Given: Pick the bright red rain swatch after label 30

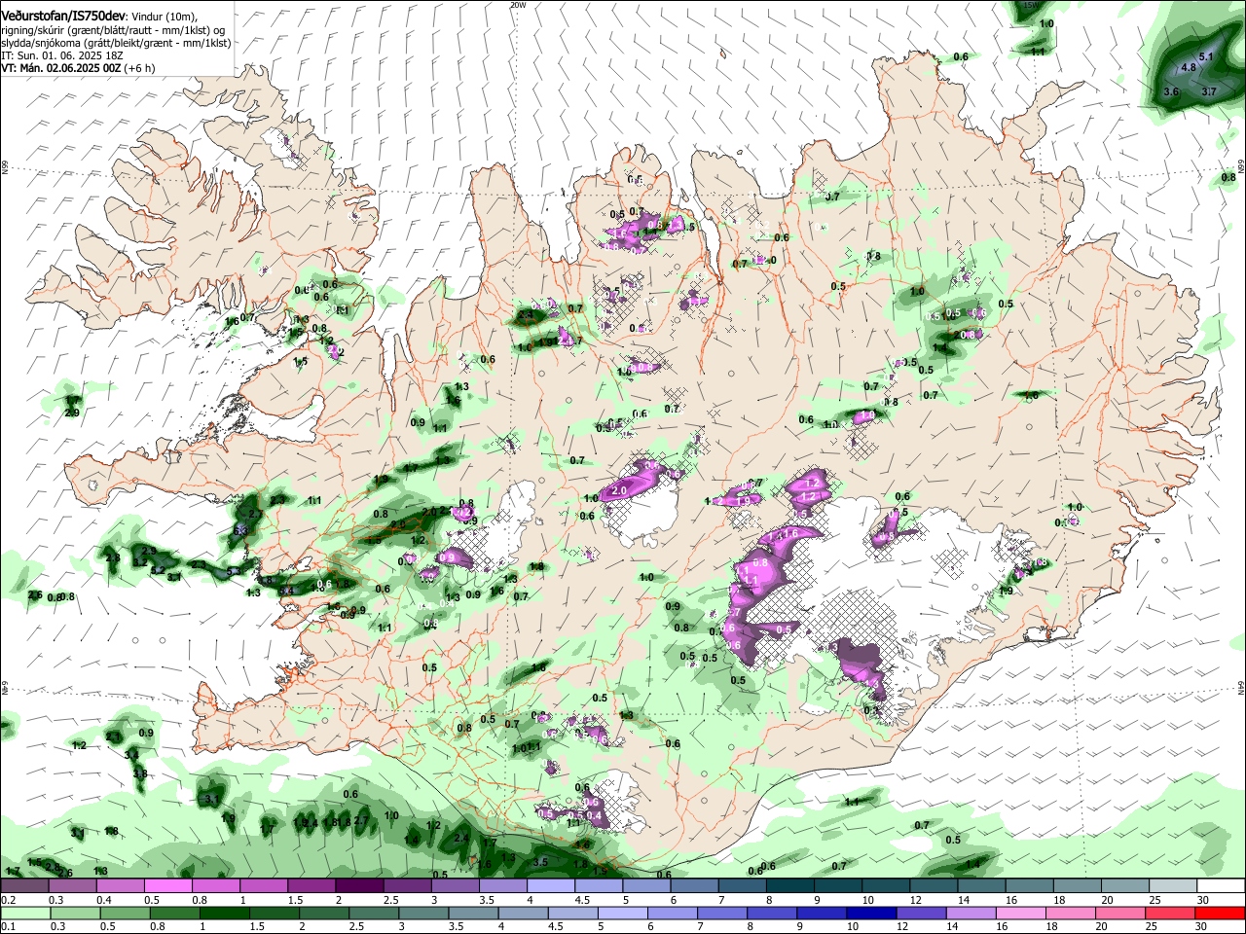Looking at the screenshot, I should (x=1220, y=914).
